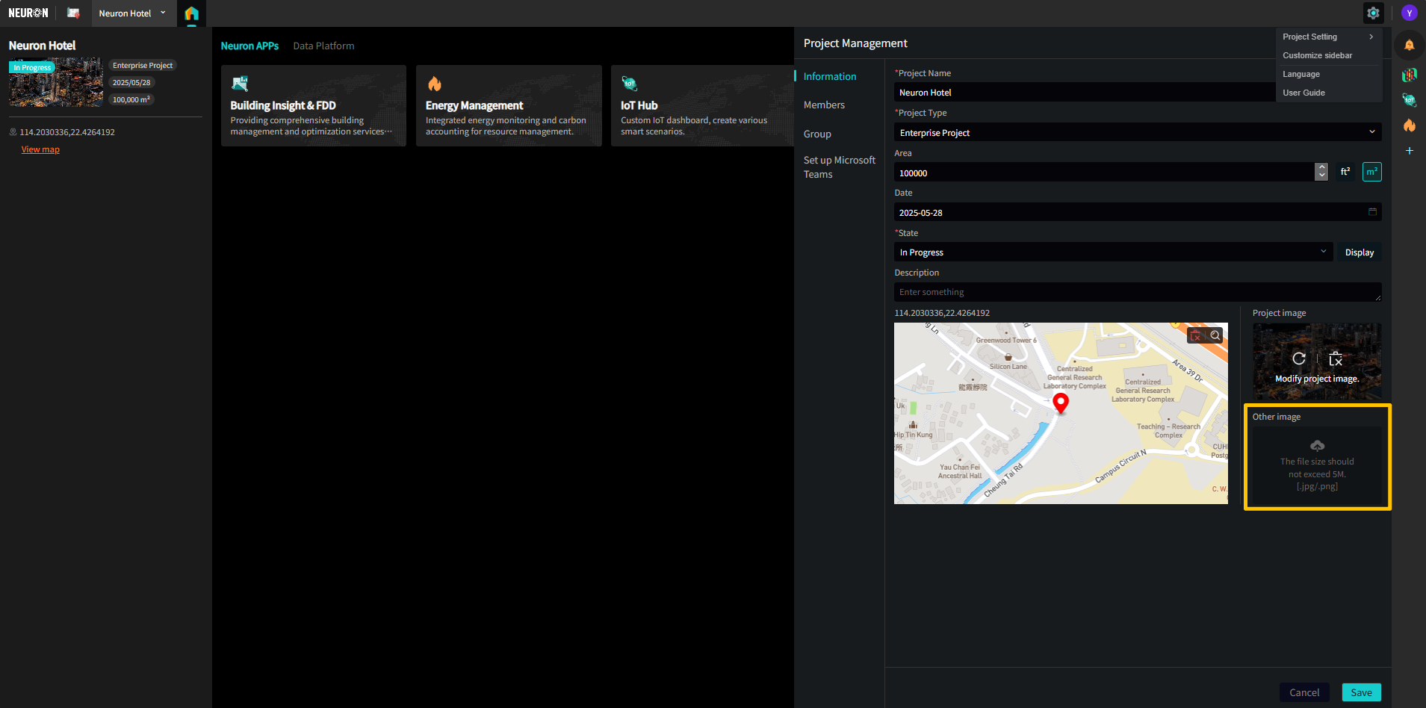Open the IoT Hub sidebar icon

tap(1409, 100)
